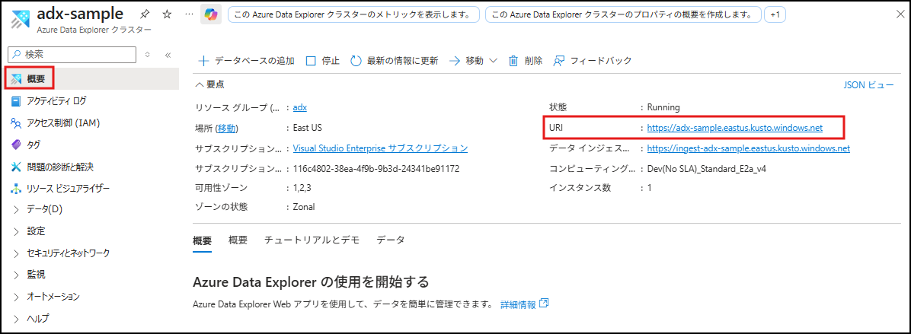Screen dimensions: 911x334
Task: Click the Dev(No SLA)_Standard_E2a_v4 value
Action: point(707,169)
